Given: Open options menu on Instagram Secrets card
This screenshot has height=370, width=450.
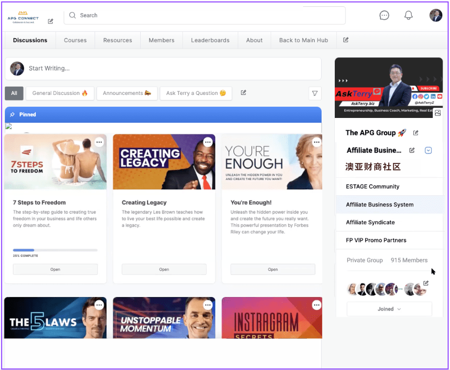Looking at the screenshot, I should pos(317,305).
